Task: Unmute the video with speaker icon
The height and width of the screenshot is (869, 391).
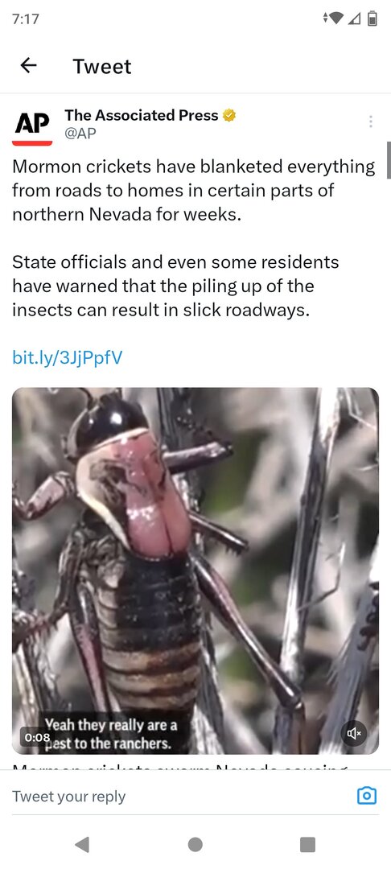Action: point(354,733)
